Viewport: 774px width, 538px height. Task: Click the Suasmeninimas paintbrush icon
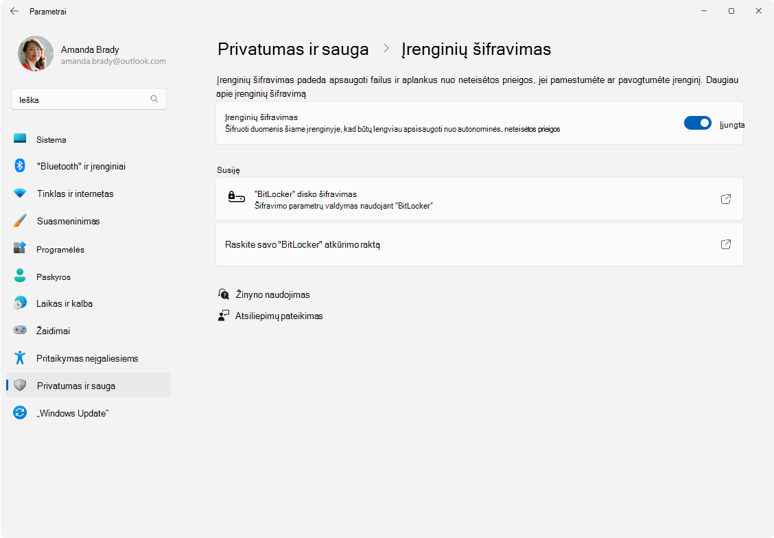pos(20,220)
